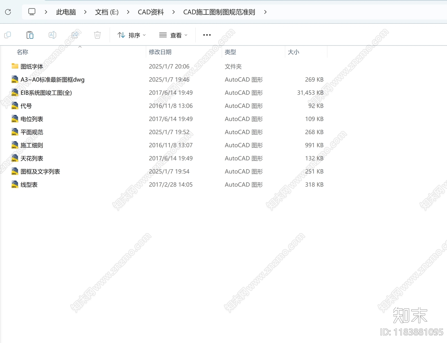Viewport: 447px width, 343px height.
Task: Expand chevron after 此电脑 breadcrumb
Action: tap(85, 12)
